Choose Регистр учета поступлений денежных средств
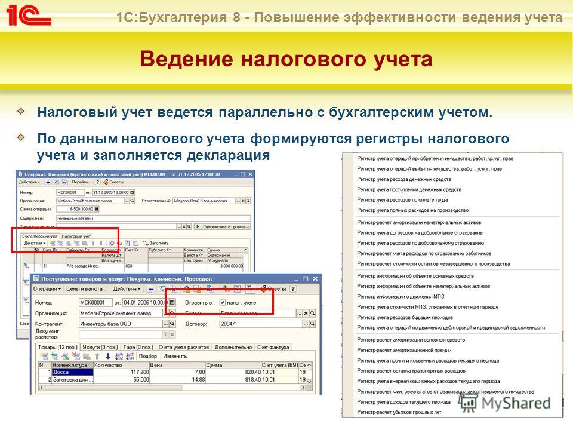The width and height of the screenshot is (573, 430). pos(409,189)
